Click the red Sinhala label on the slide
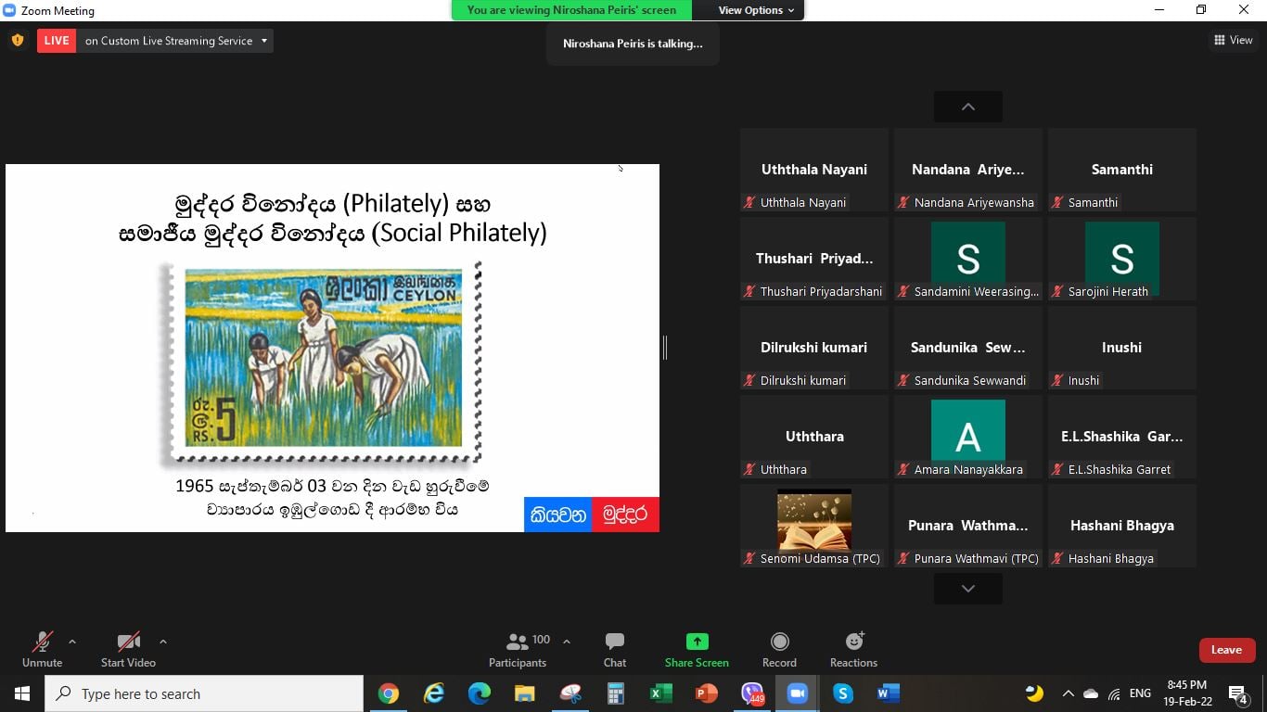 pos(625,515)
